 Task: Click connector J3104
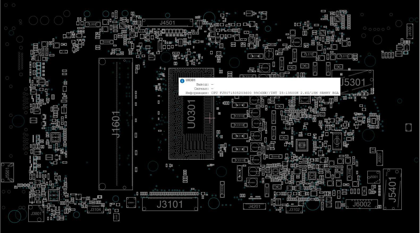pyautogui.click(x=95, y=210)
